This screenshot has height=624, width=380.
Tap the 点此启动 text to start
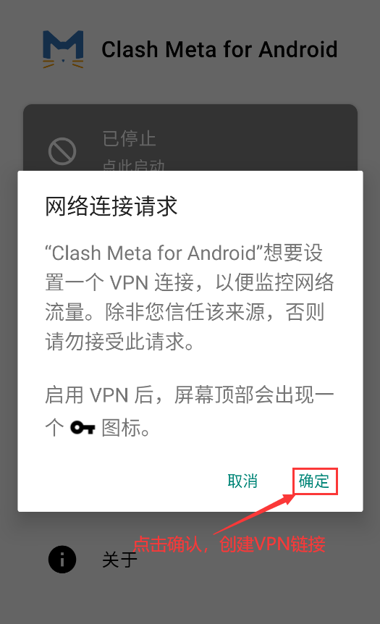[134, 165]
